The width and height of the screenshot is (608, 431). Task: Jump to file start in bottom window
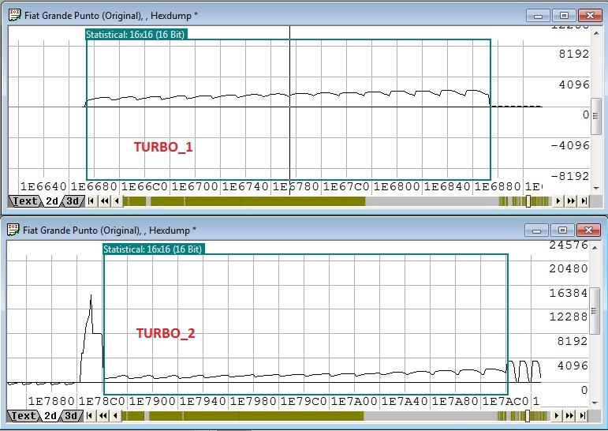(90, 416)
